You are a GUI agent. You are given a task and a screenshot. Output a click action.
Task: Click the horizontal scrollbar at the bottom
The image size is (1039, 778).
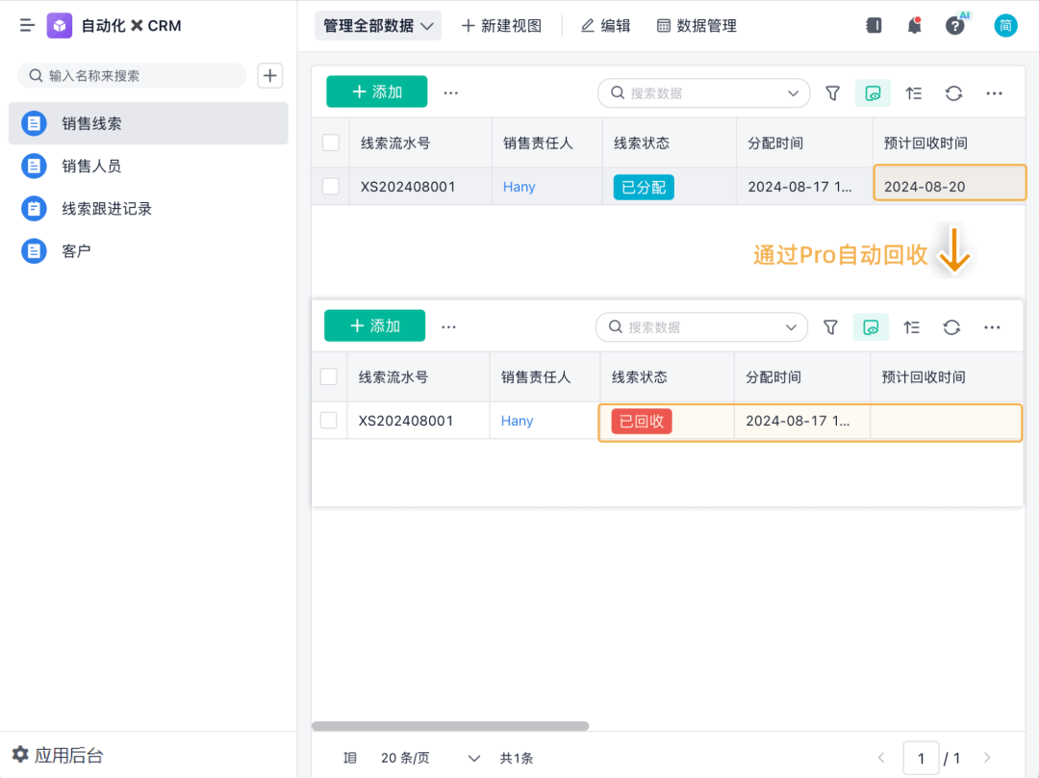[450, 726]
